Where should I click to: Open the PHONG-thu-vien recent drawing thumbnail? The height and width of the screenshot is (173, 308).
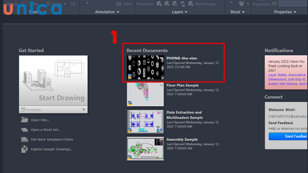(x=145, y=67)
